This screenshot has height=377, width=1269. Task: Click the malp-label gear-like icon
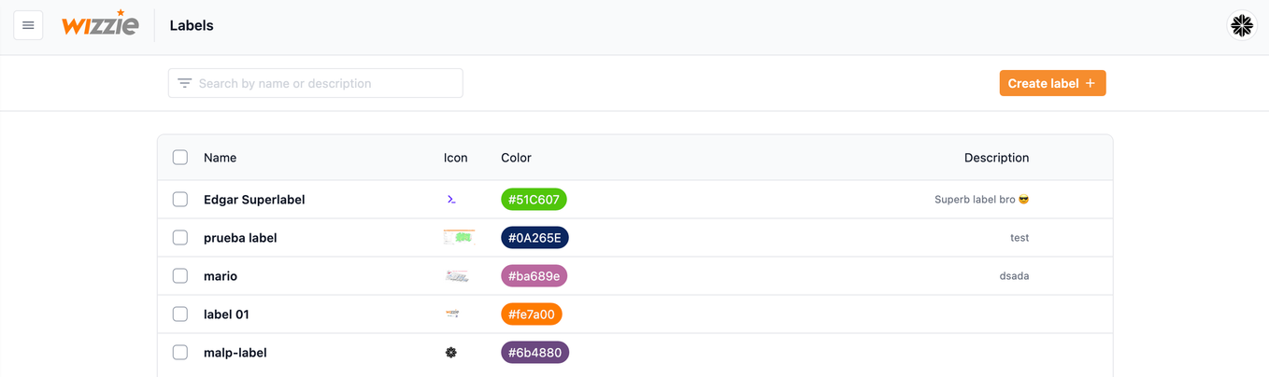451,353
